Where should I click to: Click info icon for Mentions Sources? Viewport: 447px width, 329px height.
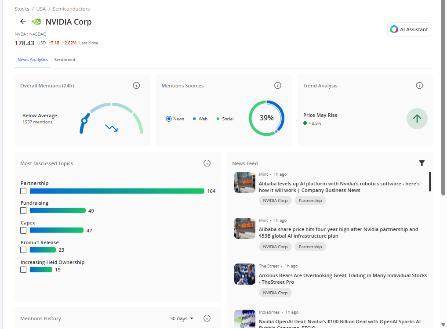click(x=278, y=85)
